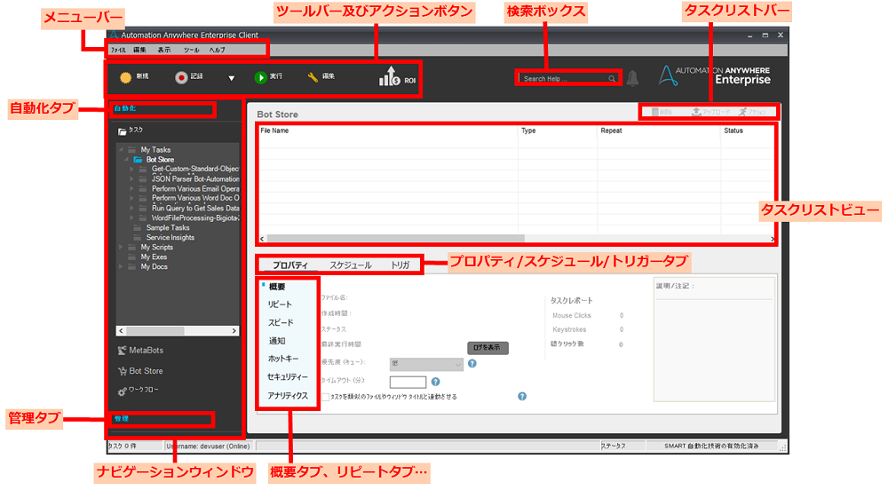The image size is (888, 490).
Task: Open the 表示 menu
Action: coord(164,51)
